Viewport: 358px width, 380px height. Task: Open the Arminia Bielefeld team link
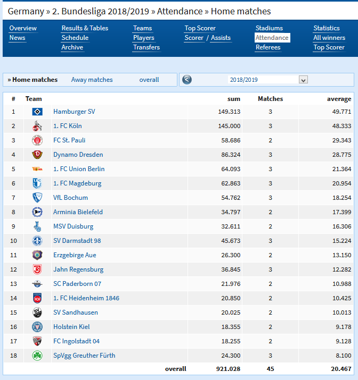[78, 212]
